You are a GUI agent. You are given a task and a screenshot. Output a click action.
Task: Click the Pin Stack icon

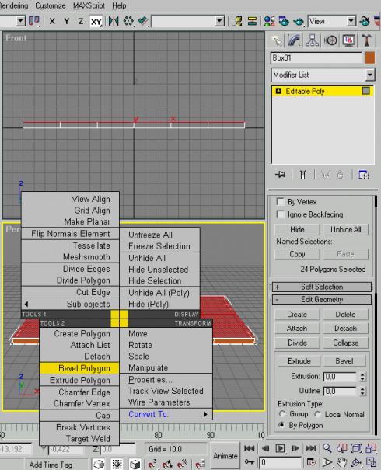coord(281,174)
